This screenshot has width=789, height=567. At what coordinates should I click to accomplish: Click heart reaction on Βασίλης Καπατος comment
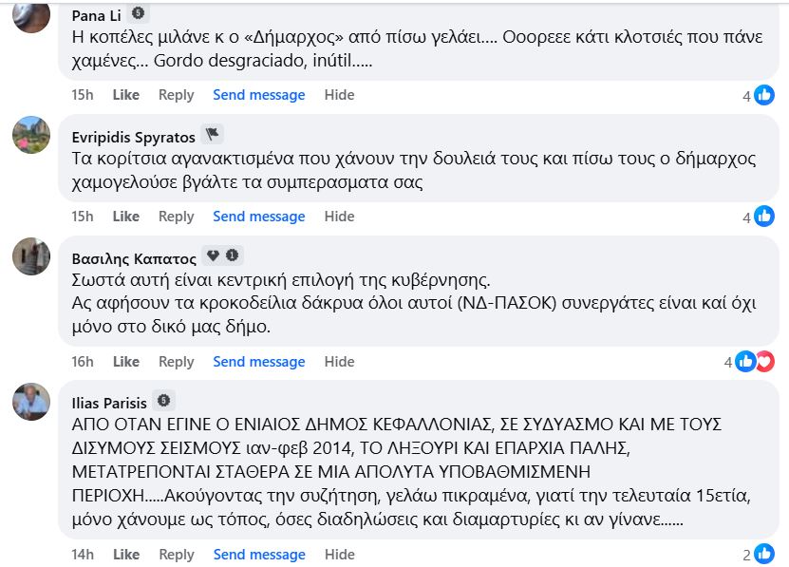click(x=764, y=361)
